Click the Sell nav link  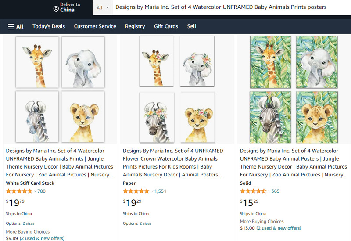(x=192, y=26)
